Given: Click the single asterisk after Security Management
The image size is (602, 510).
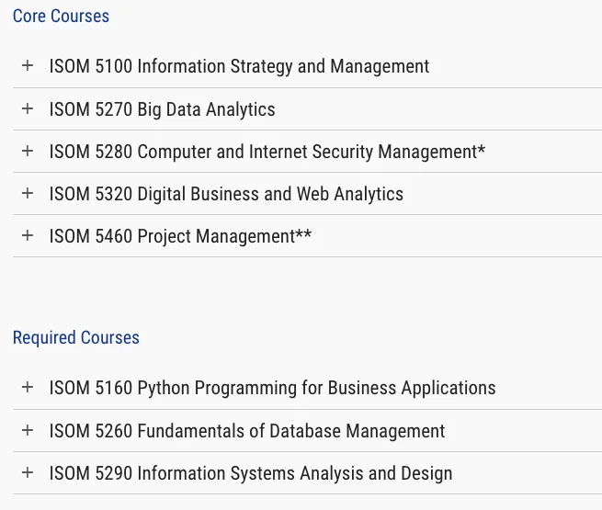Looking at the screenshot, I should tap(482, 149).
